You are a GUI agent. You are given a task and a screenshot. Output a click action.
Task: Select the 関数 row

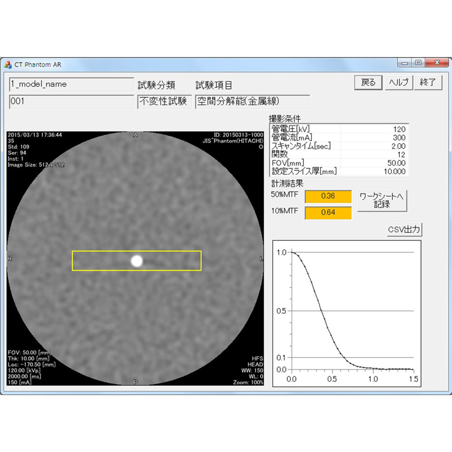[x=339, y=155]
